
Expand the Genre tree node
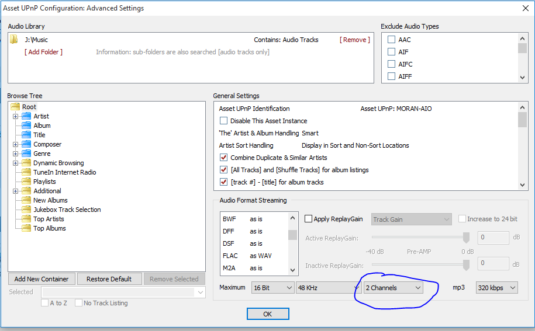[x=16, y=154]
